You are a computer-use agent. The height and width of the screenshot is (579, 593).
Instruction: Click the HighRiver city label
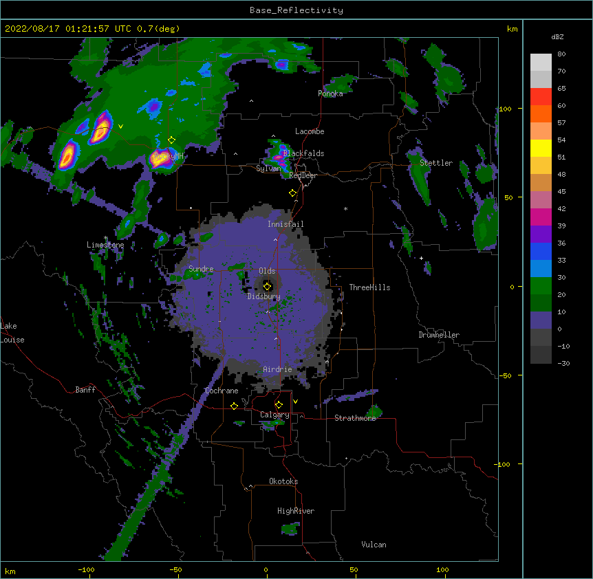click(296, 511)
